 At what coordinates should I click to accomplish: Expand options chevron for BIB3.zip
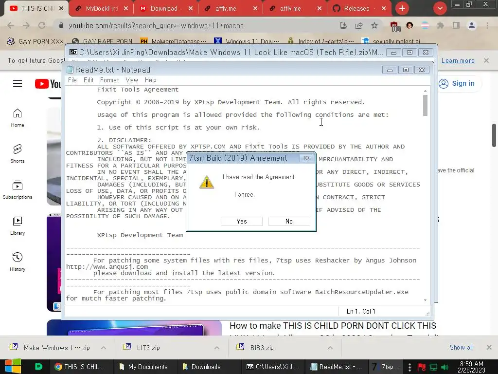[330, 348]
